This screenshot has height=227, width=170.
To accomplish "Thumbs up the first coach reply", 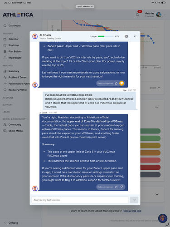I will tap(116, 83).
